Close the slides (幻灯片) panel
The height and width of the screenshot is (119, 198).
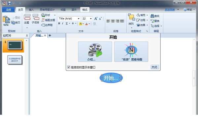pos(27,36)
